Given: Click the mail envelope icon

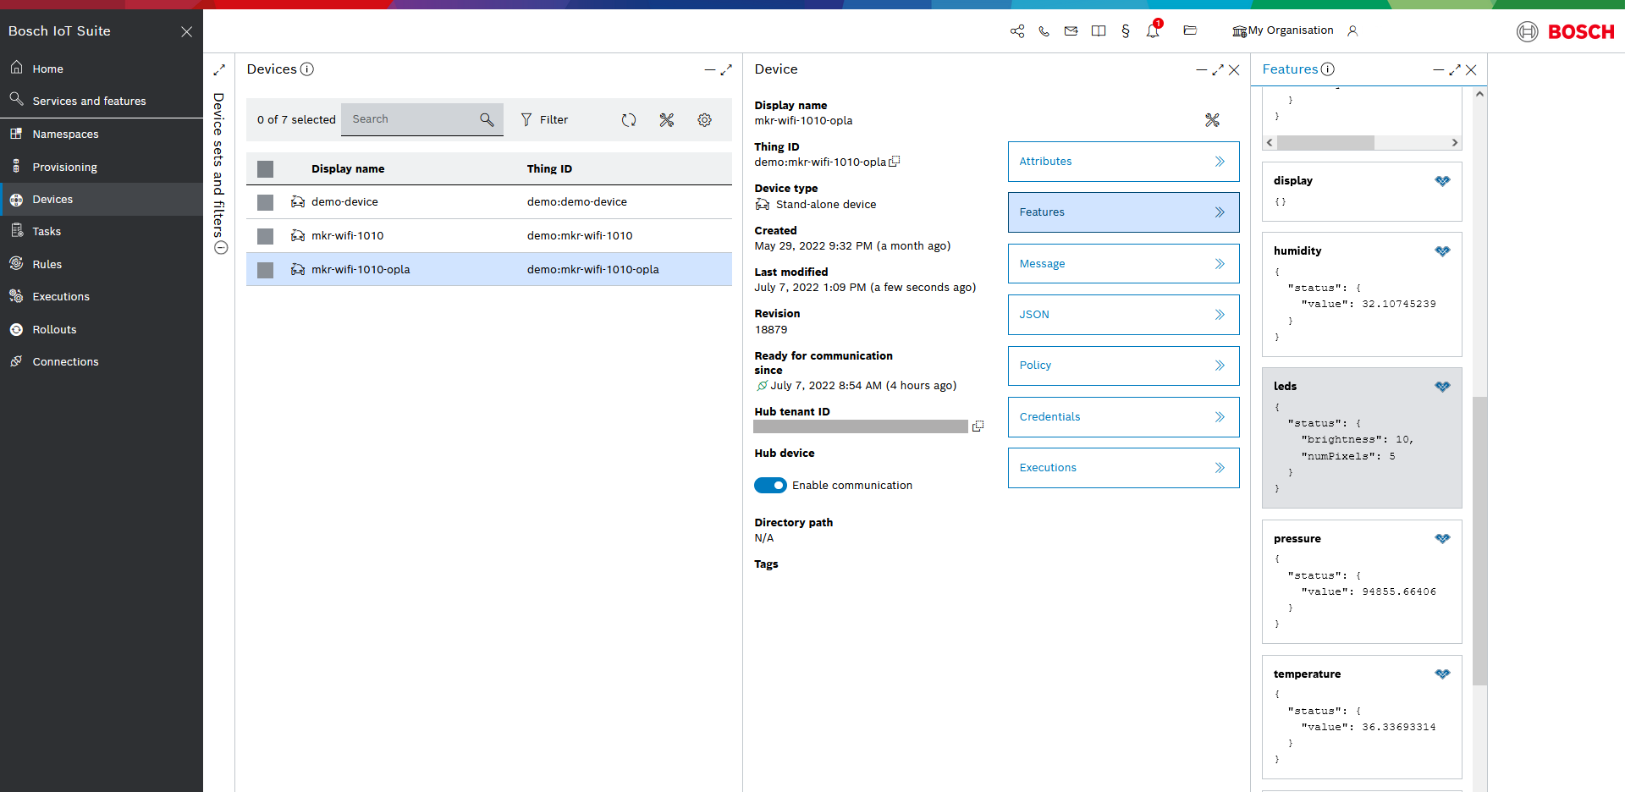Looking at the screenshot, I should pos(1071,31).
